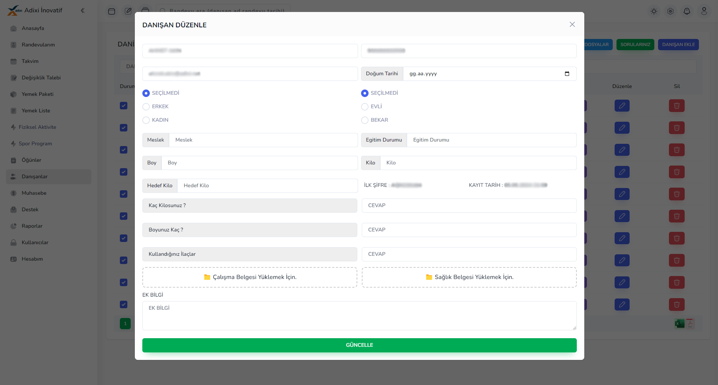Open settings gear icon in header
Screen dimensions: 718x385
(670, 11)
